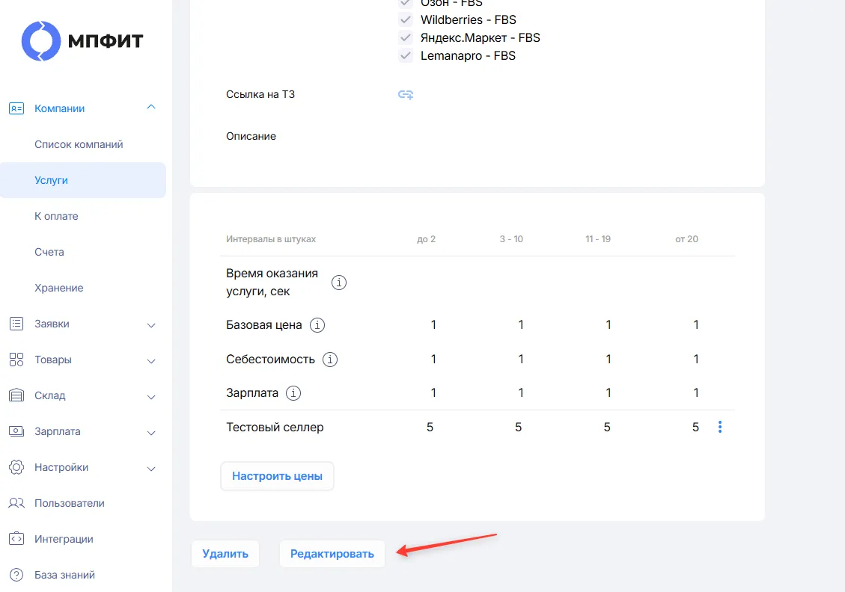Click the info icon next to Себестоимость
Image resolution: width=845 pixels, height=592 pixels.
(330, 360)
